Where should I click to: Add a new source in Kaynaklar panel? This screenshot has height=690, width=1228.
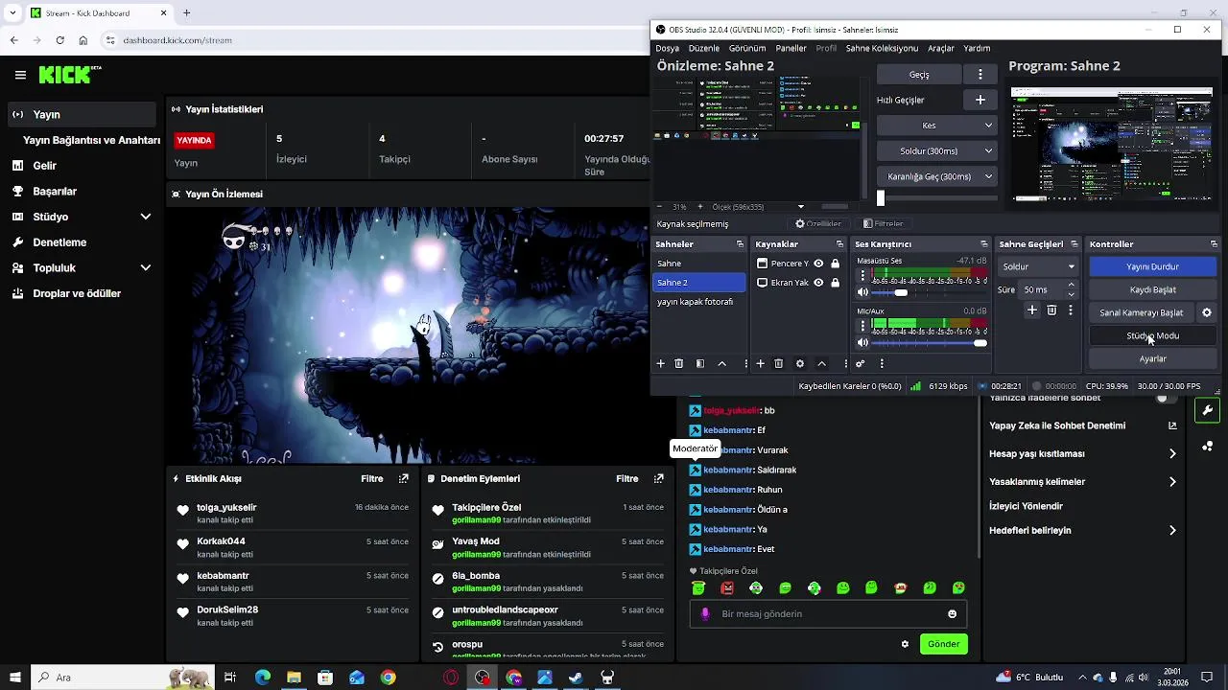[x=760, y=364]
